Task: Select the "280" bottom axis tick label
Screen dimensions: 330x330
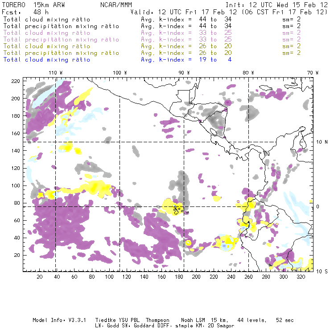Action: click(x=266, y=277)
